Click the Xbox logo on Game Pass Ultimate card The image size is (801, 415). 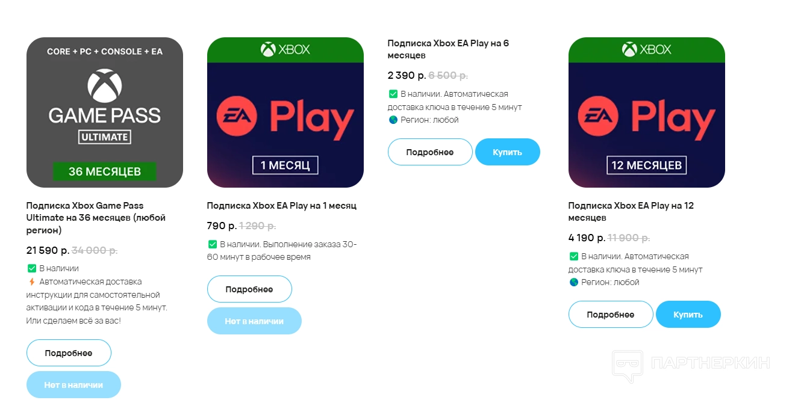(x=105, y=85)
